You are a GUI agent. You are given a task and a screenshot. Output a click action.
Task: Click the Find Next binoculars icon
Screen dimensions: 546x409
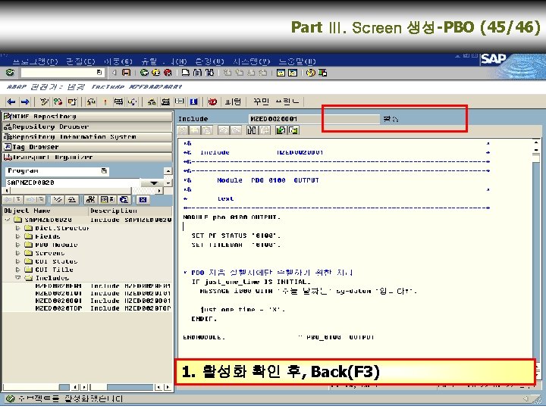tap(209, 73)
